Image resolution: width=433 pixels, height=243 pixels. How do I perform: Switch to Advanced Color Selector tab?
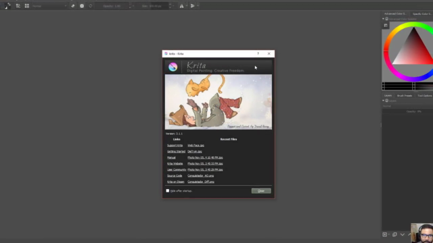tap(395, 13)
